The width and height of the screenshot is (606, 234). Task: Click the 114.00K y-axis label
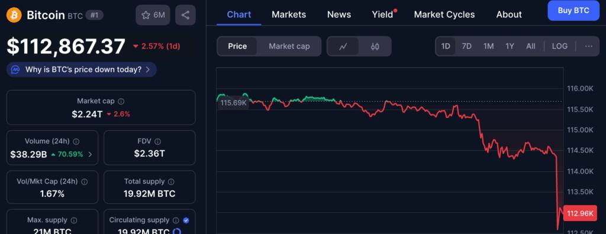[x=580, y=171]
